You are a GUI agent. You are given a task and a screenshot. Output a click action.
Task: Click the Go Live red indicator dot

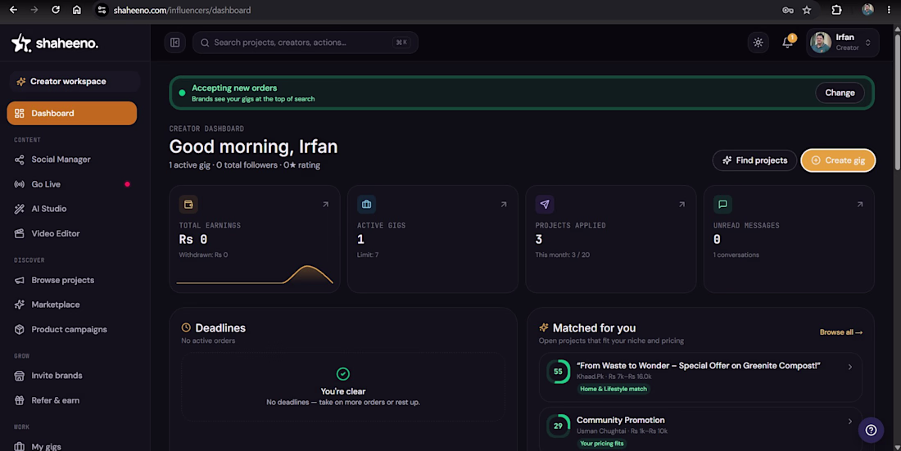(127, 184)
